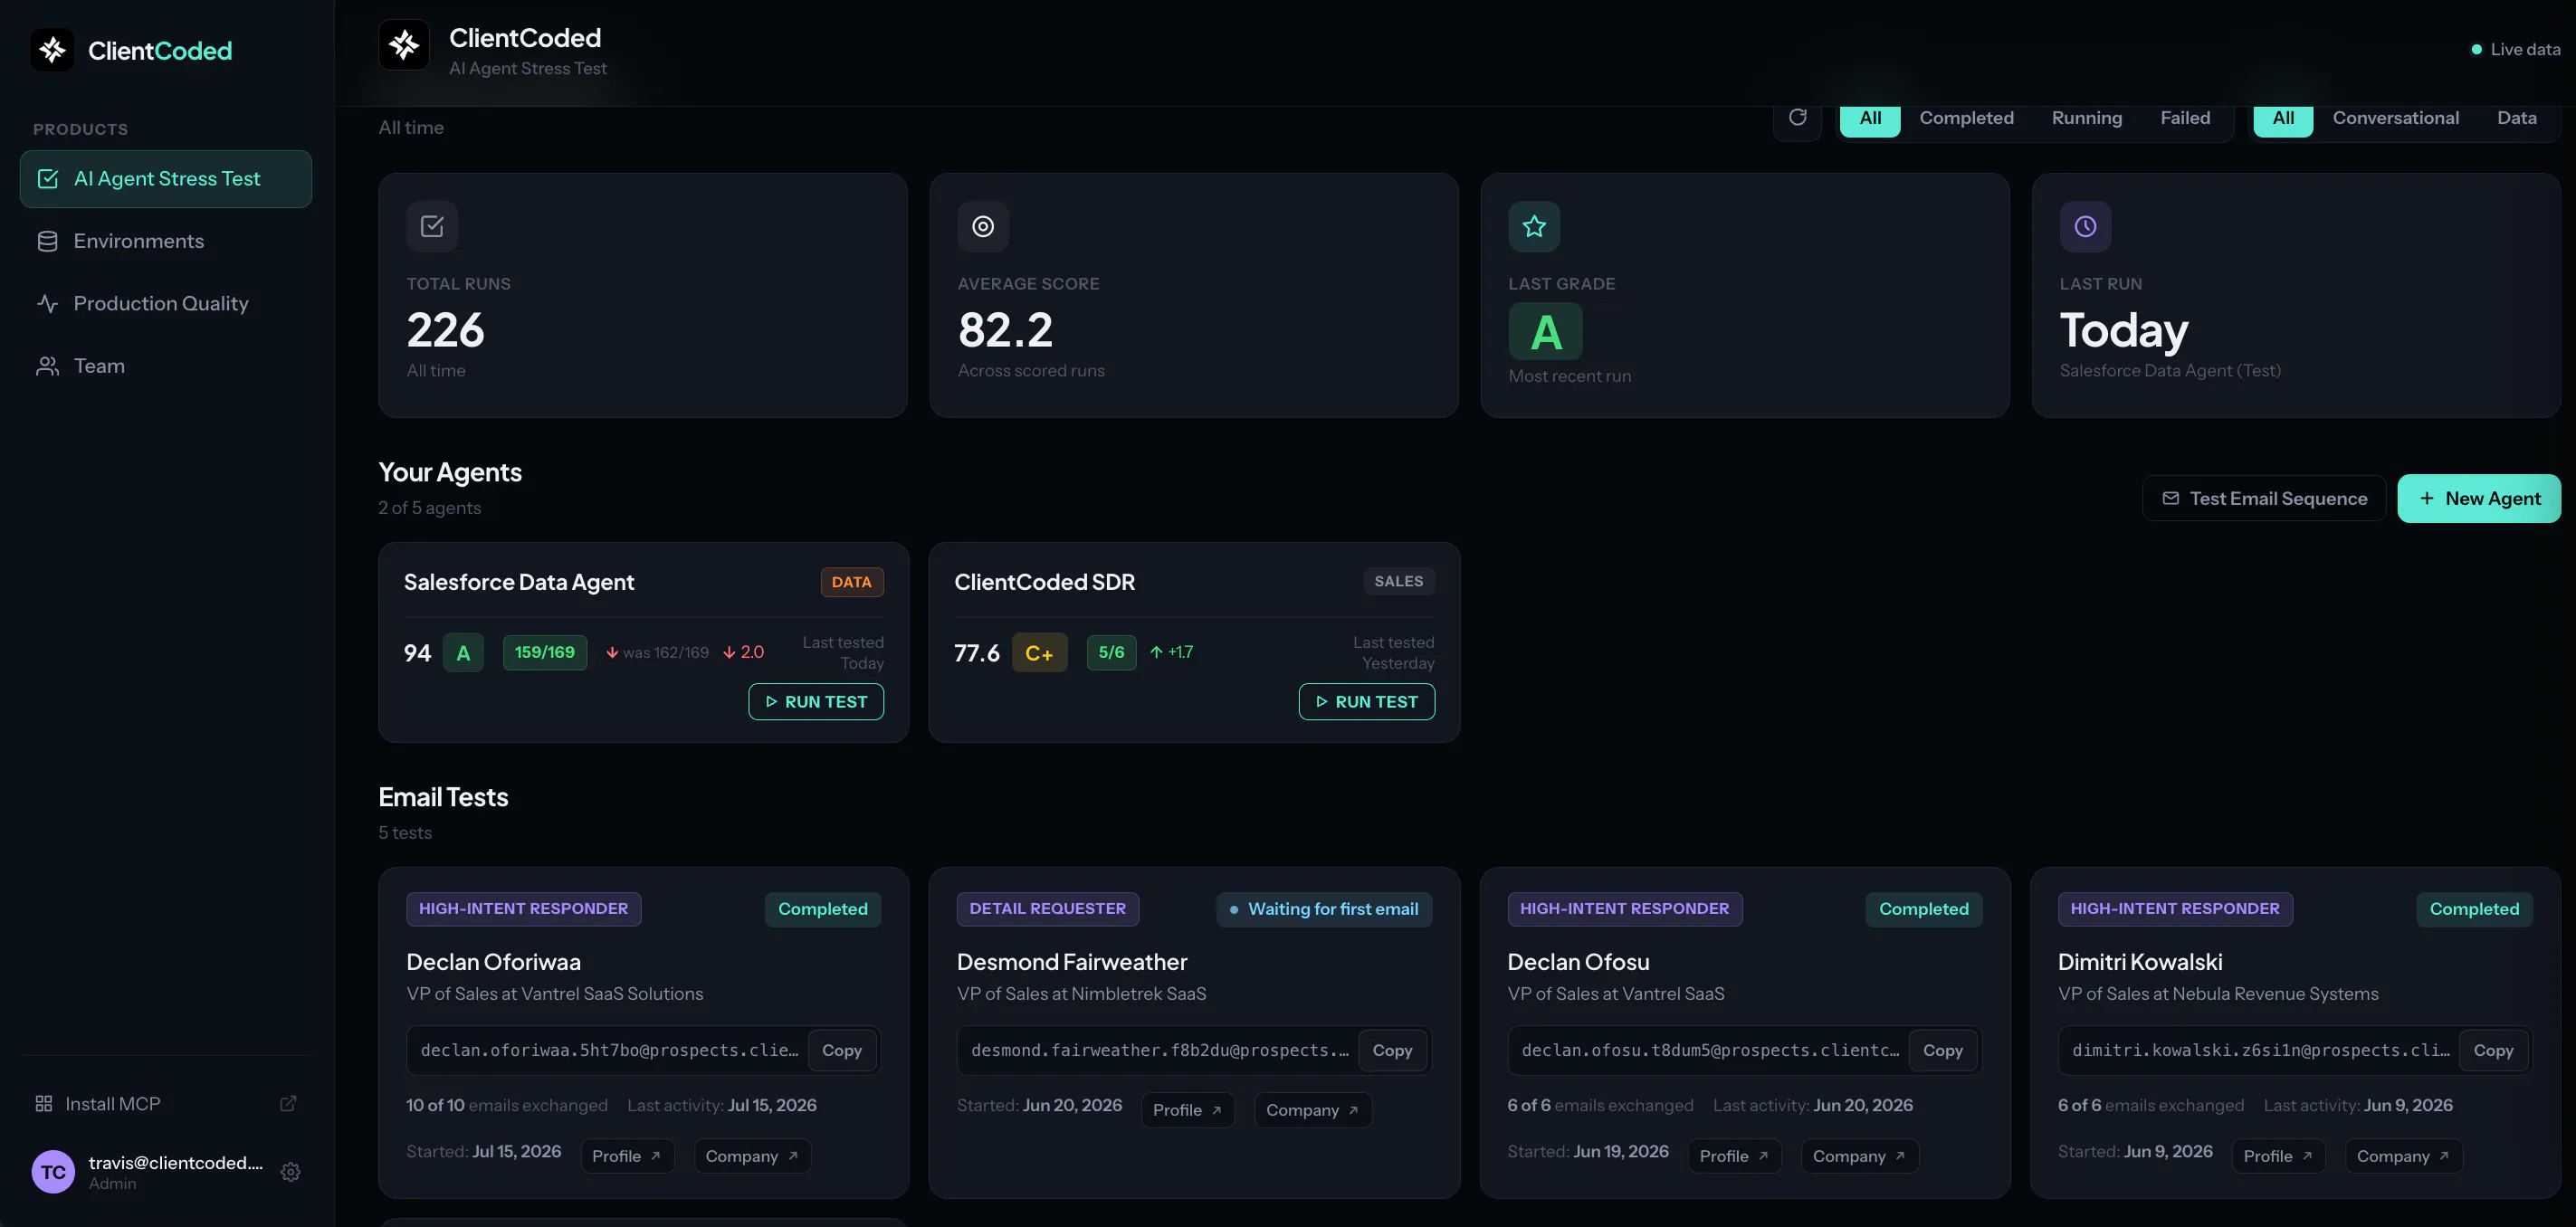Viewport: 2576px width, 1227px height.
Task: Open Profile link for Desmond Fairweather
Action: coord(1187,1110)
